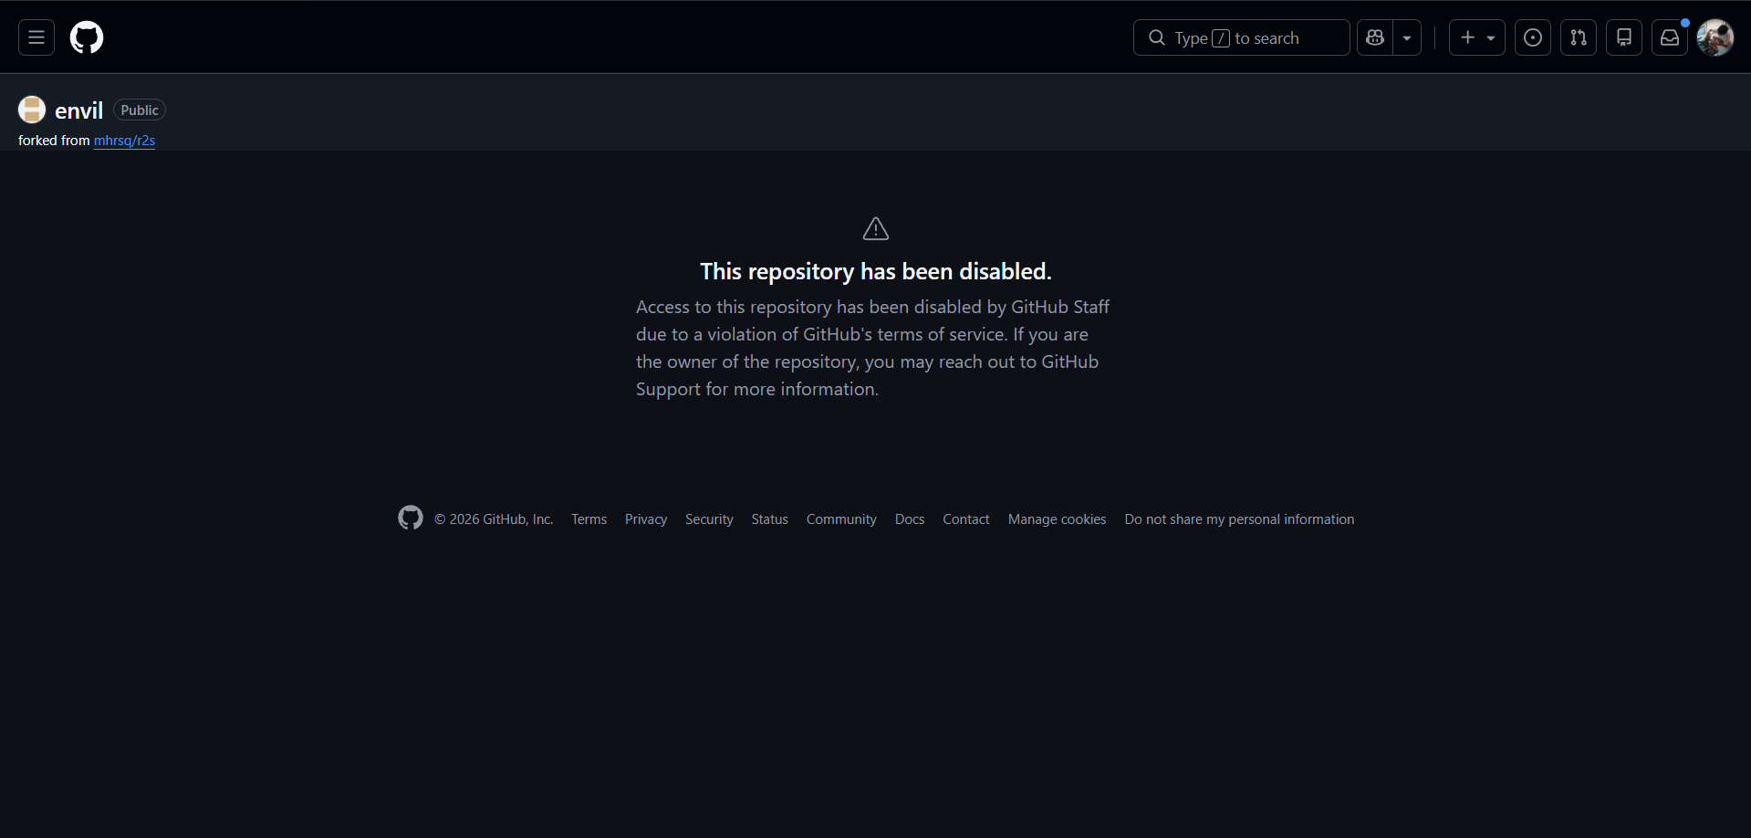This screenshot has height=838, width=1751.
Task: Focus the 'Type / to search' field
Action: [x=1241, y=37]
